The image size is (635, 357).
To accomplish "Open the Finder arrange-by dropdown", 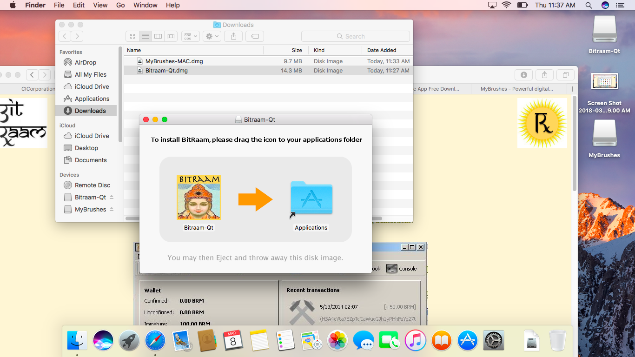I will (190, 36).
